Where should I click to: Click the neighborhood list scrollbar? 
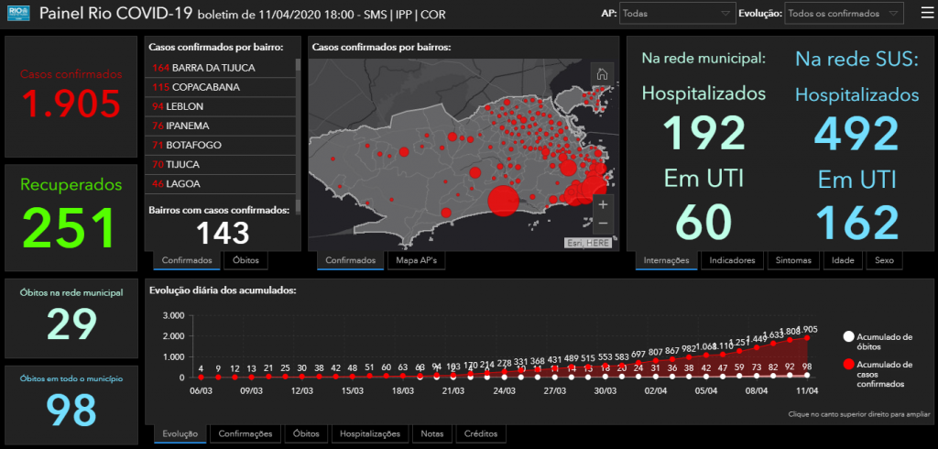coord(297,128)
